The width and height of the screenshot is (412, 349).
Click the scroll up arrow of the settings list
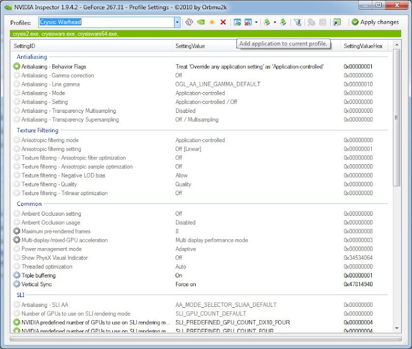click(x=397, y=45)
